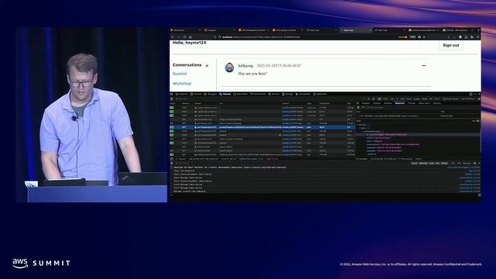Show the Request tab of request details
496x279 pixels.
coord(387,103)
